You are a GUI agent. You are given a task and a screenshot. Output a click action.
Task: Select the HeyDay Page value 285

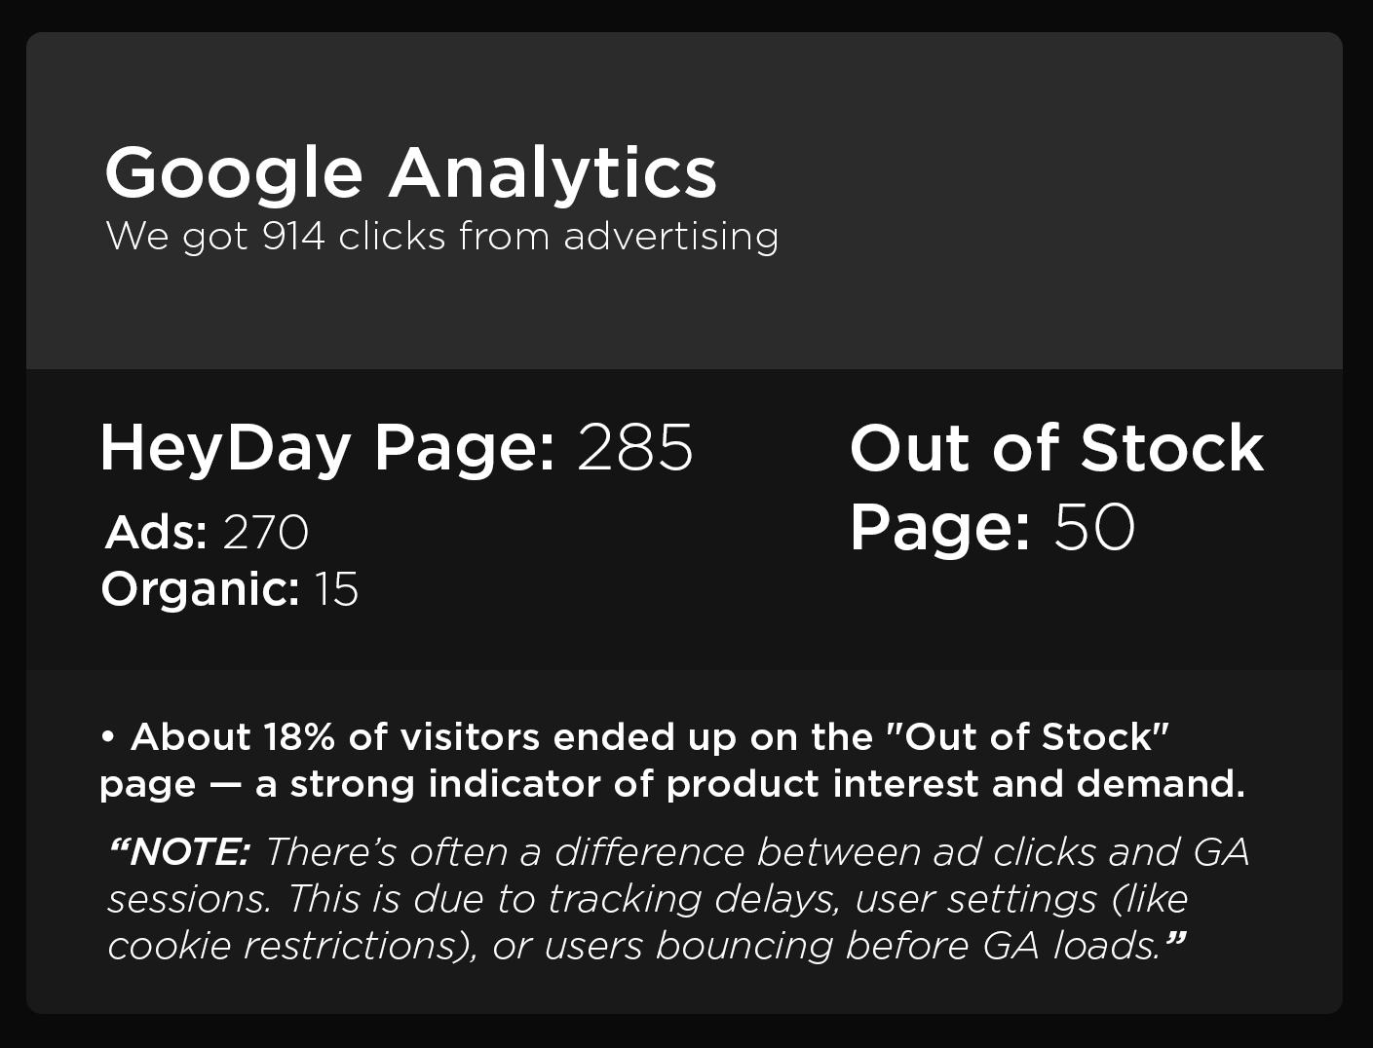click(x=635, y=448)
